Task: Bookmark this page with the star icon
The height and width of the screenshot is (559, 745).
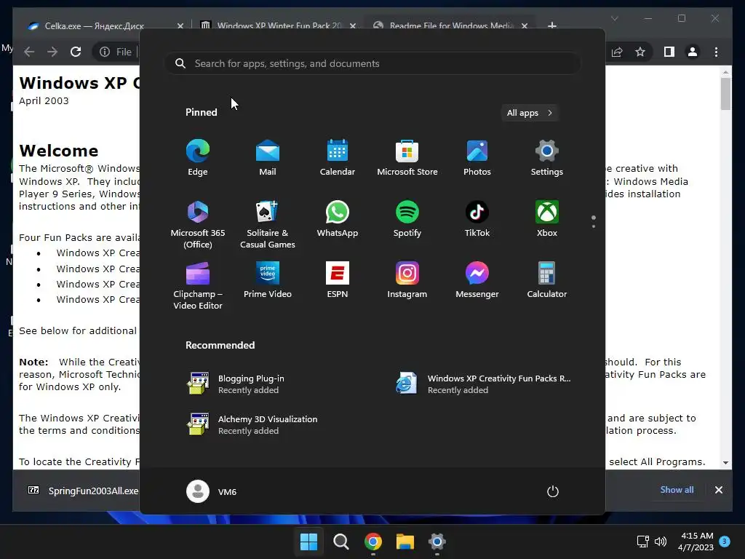Action: [640, 52]
